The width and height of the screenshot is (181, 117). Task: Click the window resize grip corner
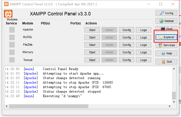click(178, 114)
